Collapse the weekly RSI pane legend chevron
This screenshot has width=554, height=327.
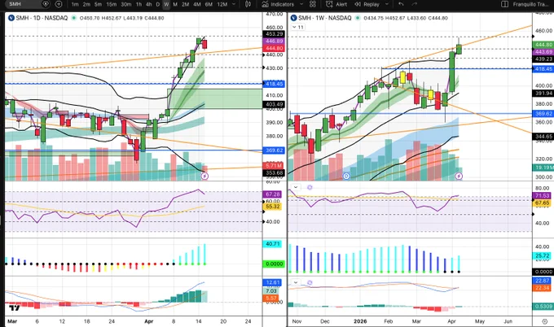[296, 187]
